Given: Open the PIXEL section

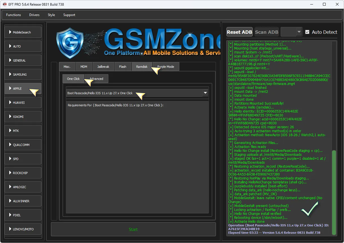Looking at the screenshot, I should [23, 215].
